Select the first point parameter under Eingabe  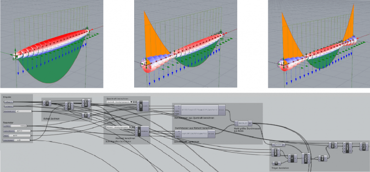click(9, 102)
